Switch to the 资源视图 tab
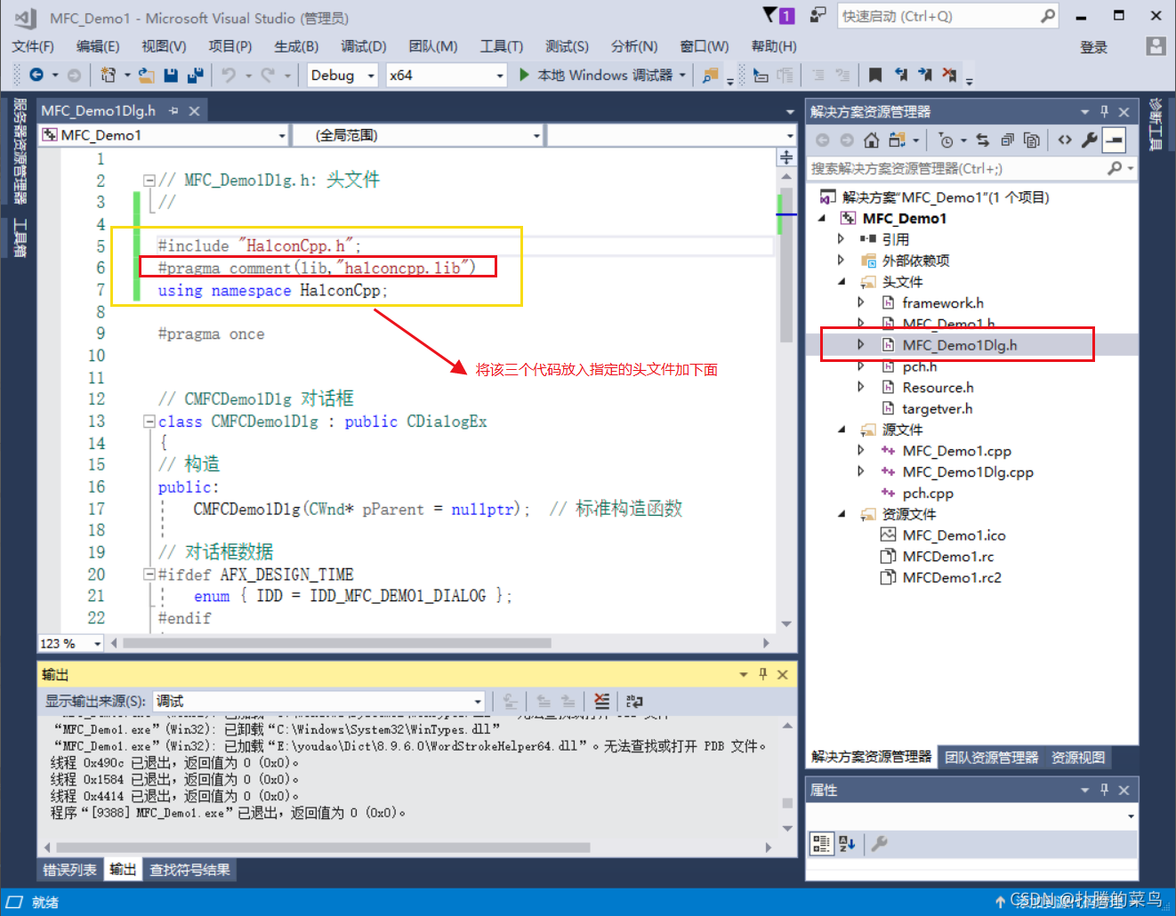This screenshot has width=1176, height=916. 1078,757
